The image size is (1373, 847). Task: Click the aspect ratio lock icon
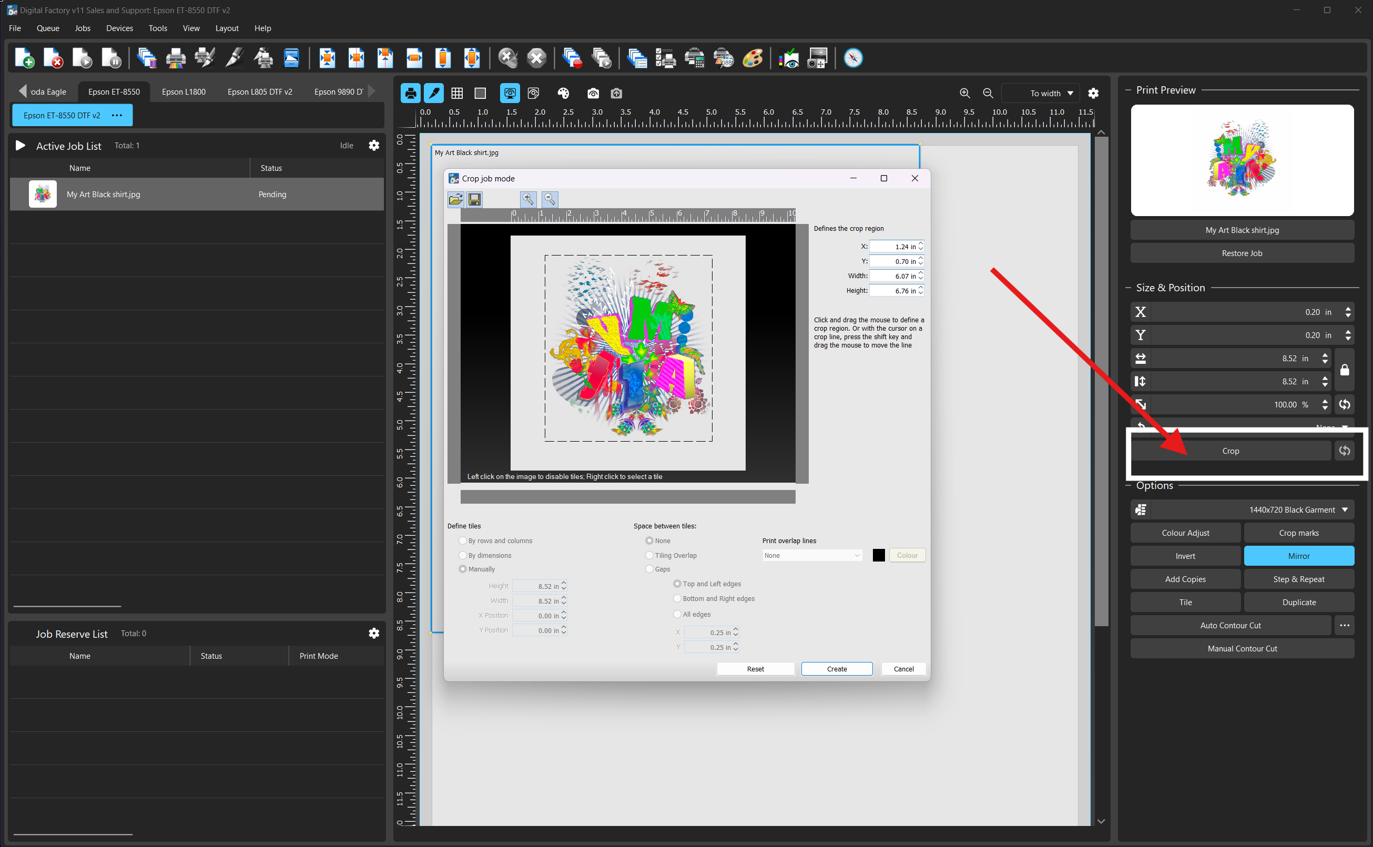tap(1345, 370)
